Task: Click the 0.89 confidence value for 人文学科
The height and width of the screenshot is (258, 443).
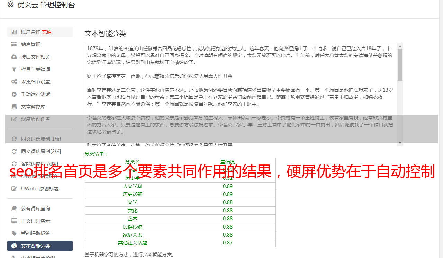Action: (228, 186)
